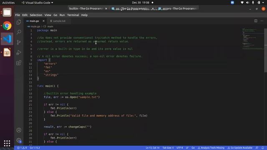Click Go Update Available notice
Image resolution: width=267 pixels, height=150 pixels.
pos(240,148)
